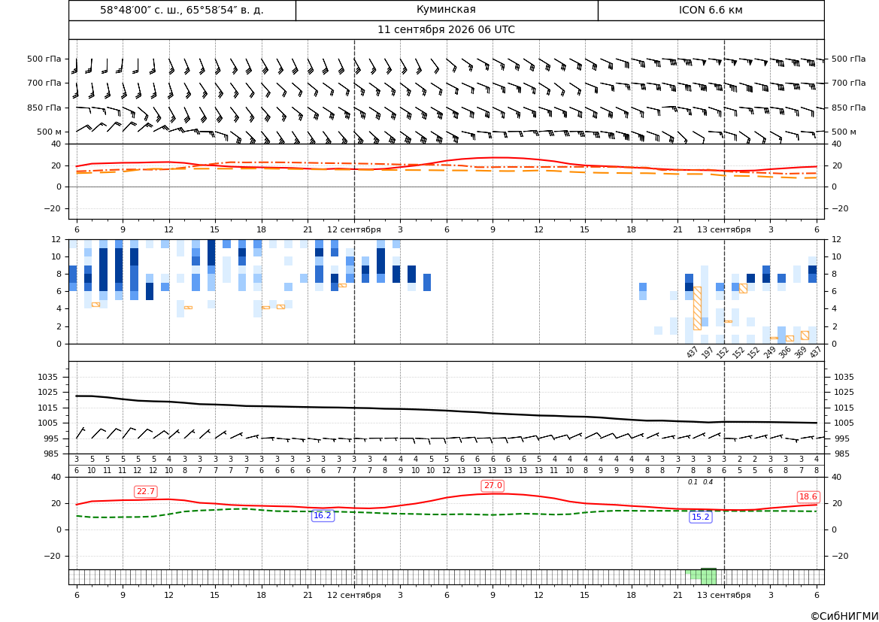Click the blue 16.2 dew point label
Image resolution: width=879 pixels, height=622 pixels.
point(323,515)
